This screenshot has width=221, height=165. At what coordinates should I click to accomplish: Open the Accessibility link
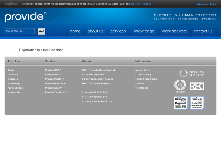coord(142,70)
